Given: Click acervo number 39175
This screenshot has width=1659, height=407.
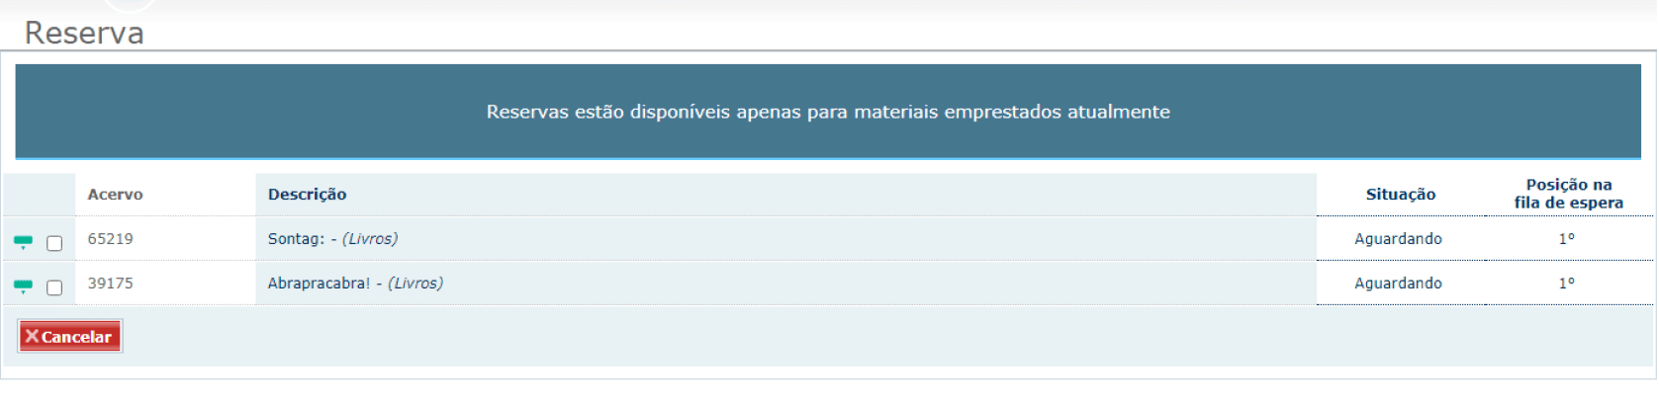Looking at the screenshot, I should [x=110, y=284].
